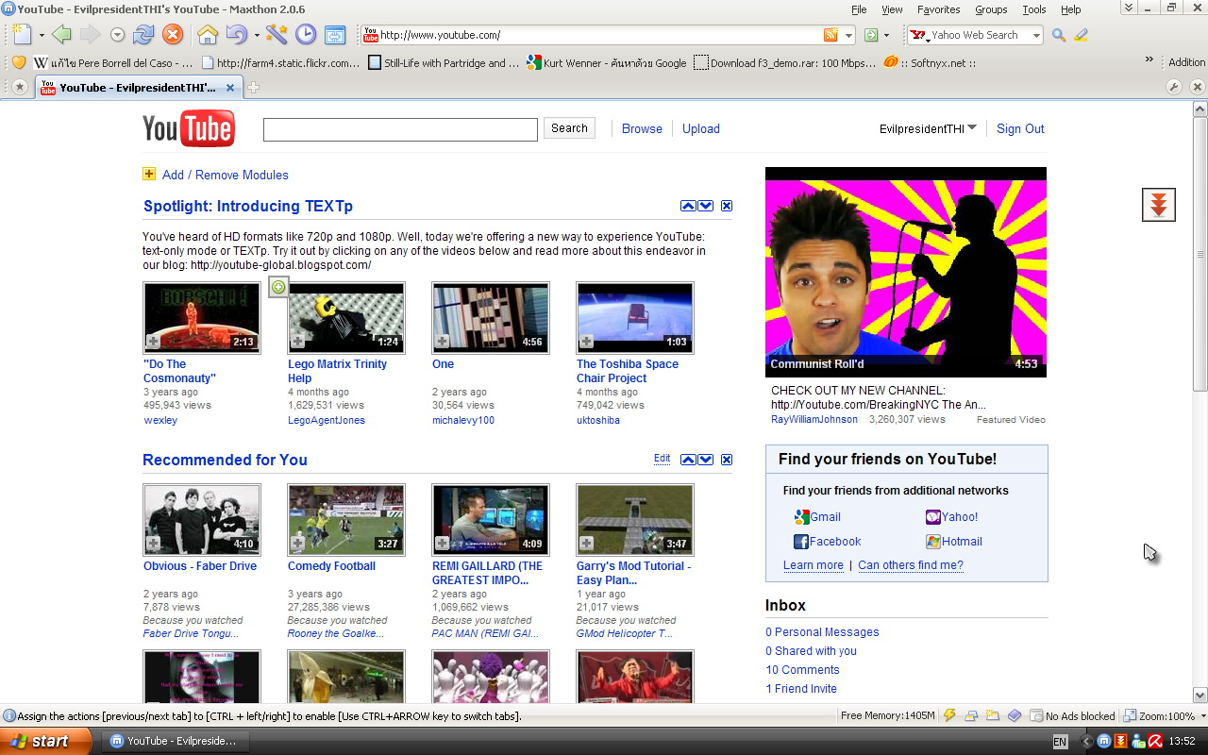1208x755 pixels.
Task: Open the Yahoo Web Search engine dropdown
Action: pyautogui.click(x=1035, y=36)
